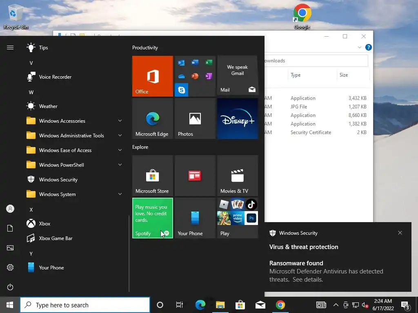Open Windows Security in the app list
This screenshot has width=418, height=313.
tap(75, 180)
